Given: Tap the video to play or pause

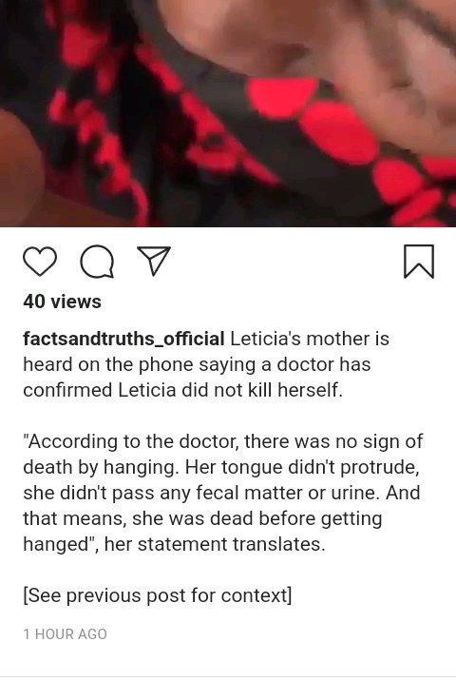Looking at the screenshot, I should [x=228, y=113].
